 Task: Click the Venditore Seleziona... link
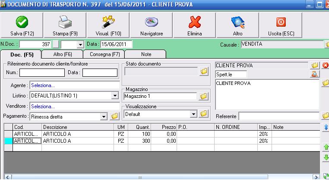point(43,106)
